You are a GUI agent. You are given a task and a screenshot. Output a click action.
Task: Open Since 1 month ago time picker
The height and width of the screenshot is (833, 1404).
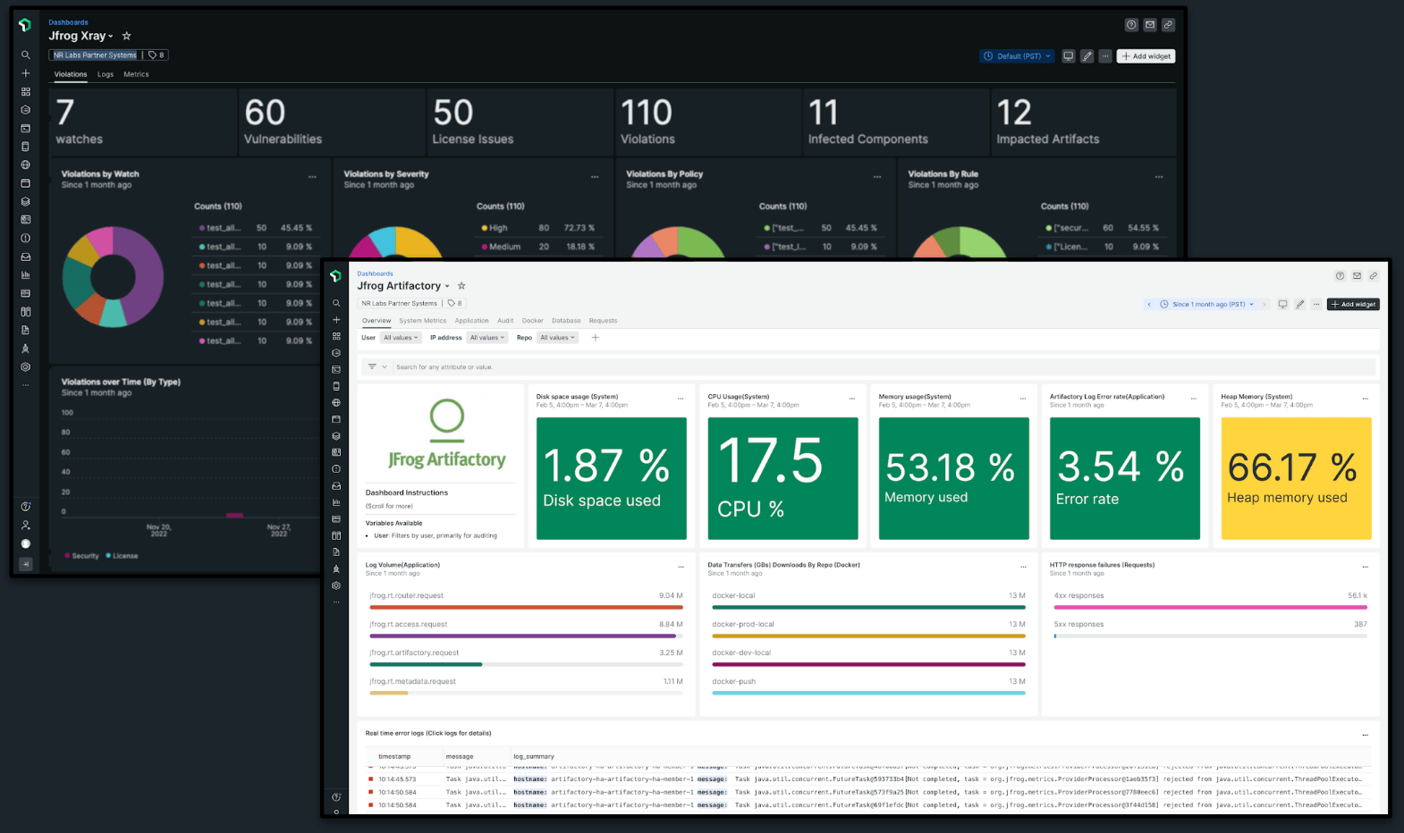point(1207,305)
